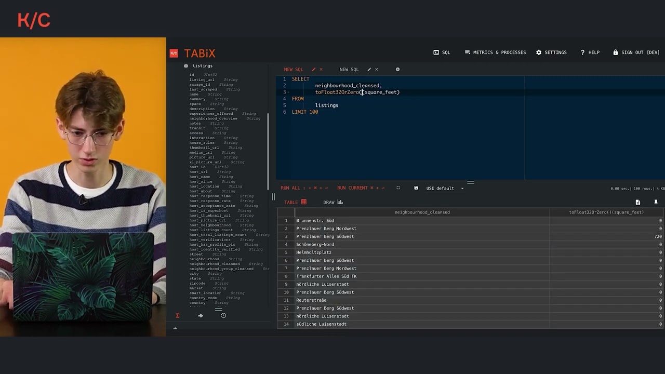Image resolution: width=665 pixels, height=374 pixels.
Task: Open Settings from the top bar
Action: (x=551, y=52)
